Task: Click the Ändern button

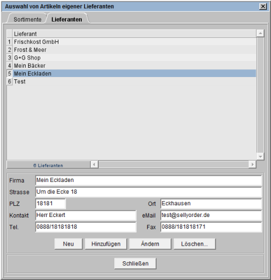Action: pos(150,244)
